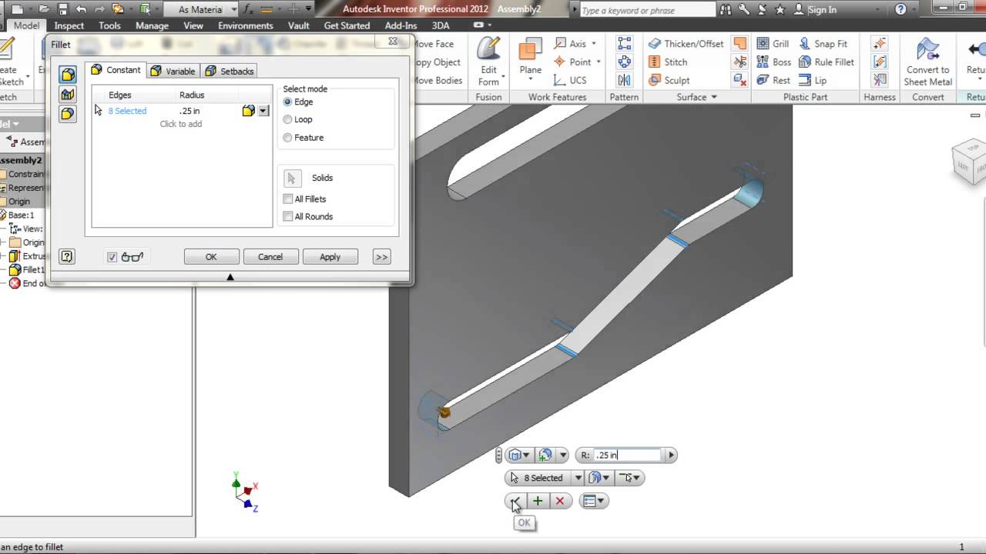The image size is (986, 554).
Task: Click the ViewCube in the viewport
Action: coord(971,161)
